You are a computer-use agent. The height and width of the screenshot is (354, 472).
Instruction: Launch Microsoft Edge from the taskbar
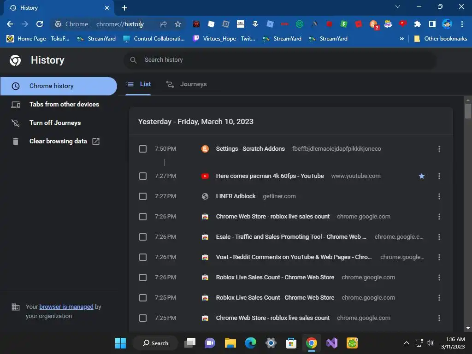click(250, 343)
